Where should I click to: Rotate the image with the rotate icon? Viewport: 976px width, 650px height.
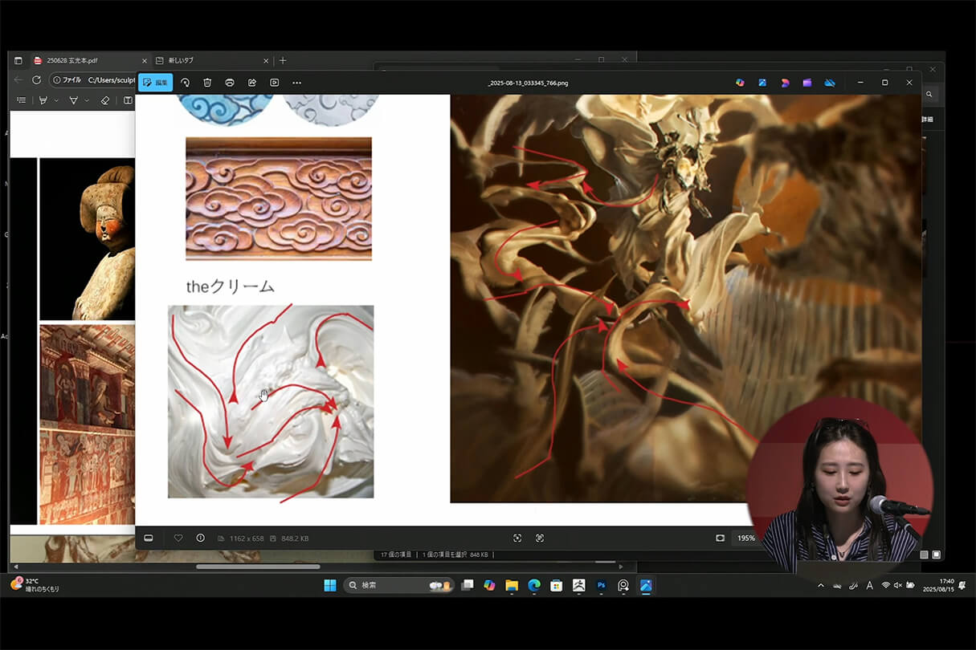(185, 83)
